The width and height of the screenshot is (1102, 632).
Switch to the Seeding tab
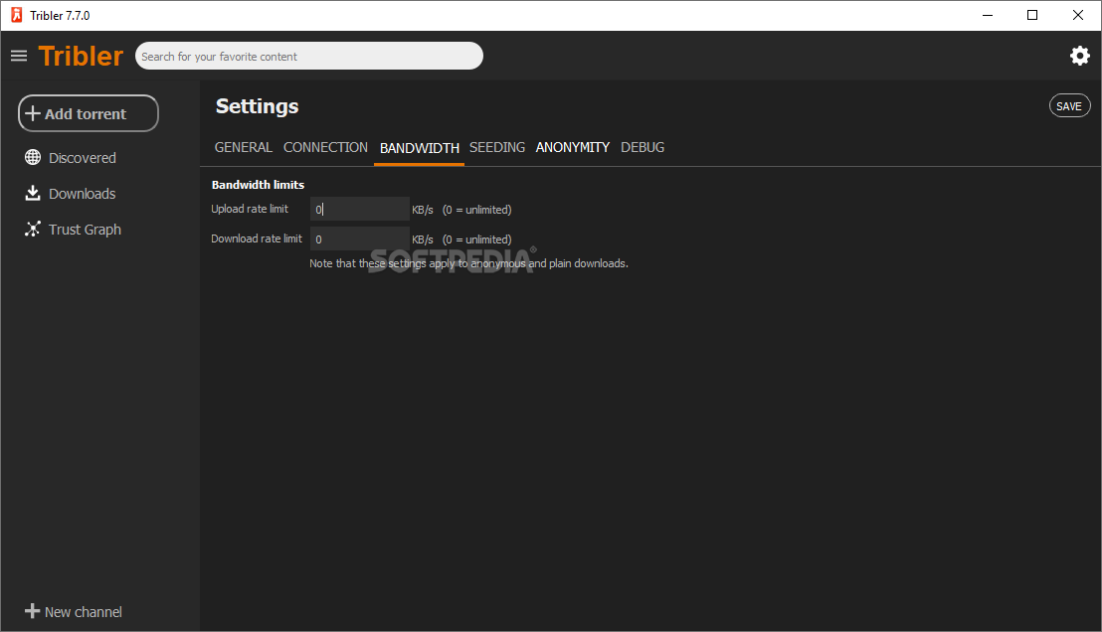pyautogui.click(x=497, y=147)
